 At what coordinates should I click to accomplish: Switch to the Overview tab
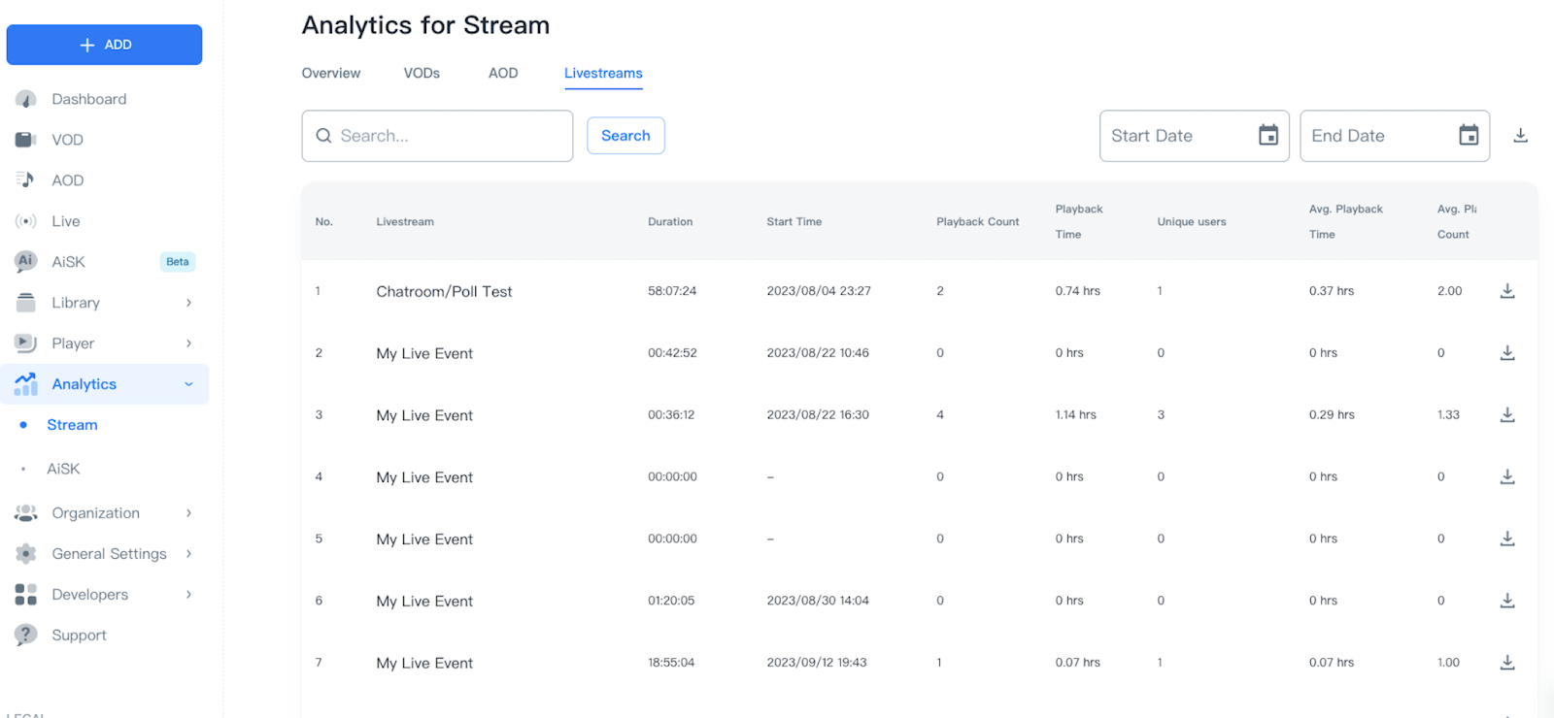click(330, 74)
